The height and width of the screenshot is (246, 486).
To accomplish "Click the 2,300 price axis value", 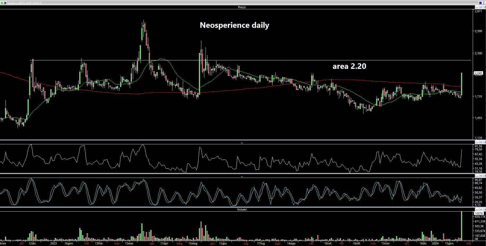I will [479, 53].
